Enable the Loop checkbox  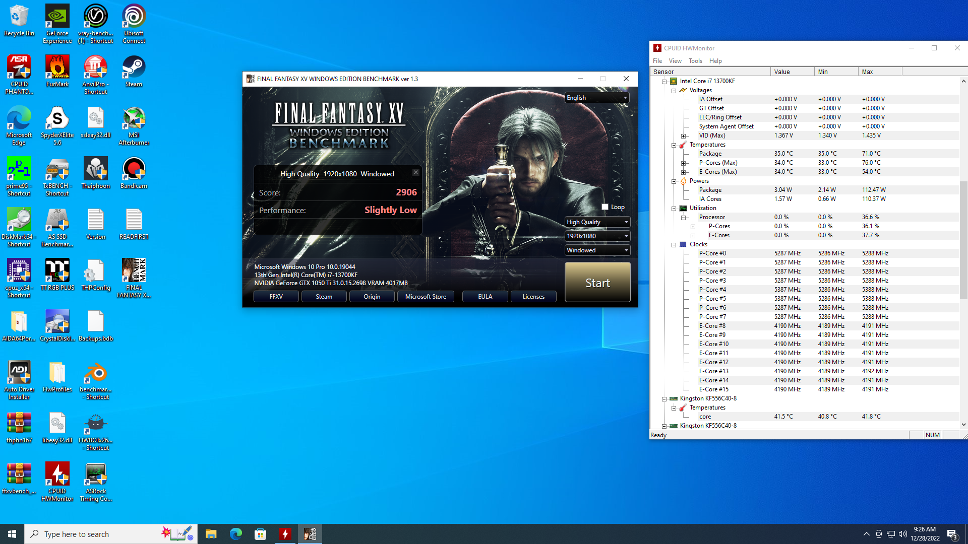tap(605, 207)
